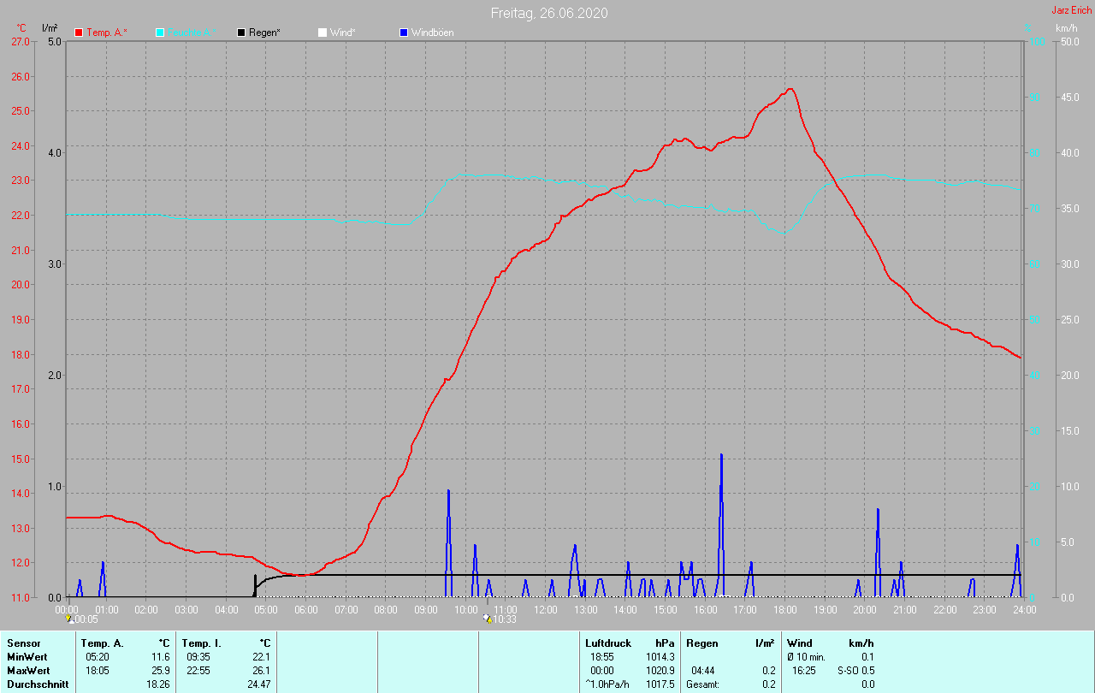The image size is (1095, 693).
Task: Click the 18:00 time axis label
Action: point(785,610)
